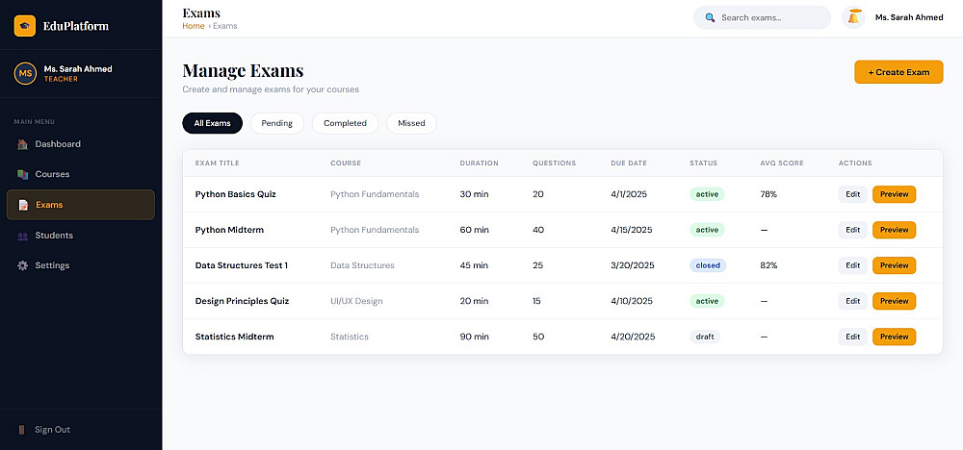Sign Out of the platform
Image resolution: width=963 pixels, height=450 pixels.
pyautogui.click(x=81, y=430)
